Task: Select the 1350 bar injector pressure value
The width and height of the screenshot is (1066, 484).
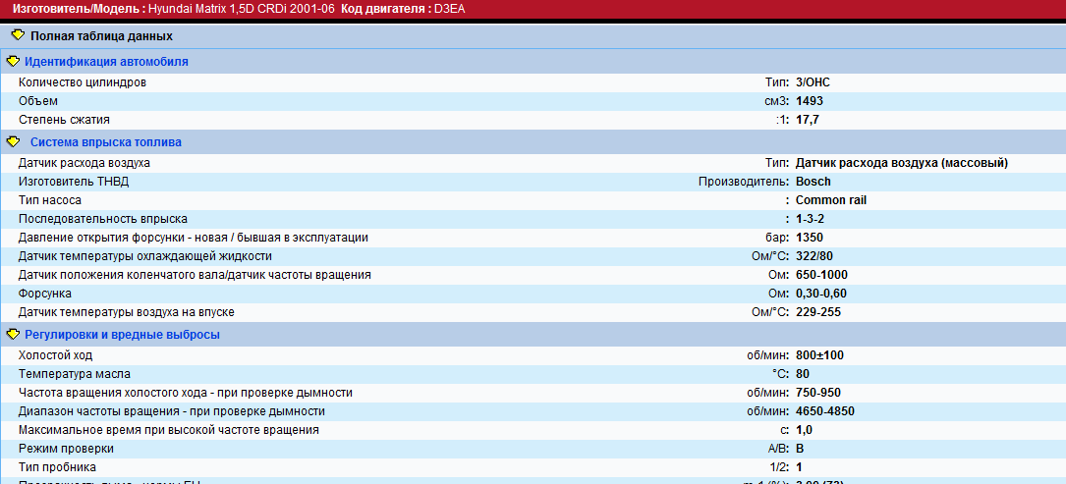Action: (810, 238)
